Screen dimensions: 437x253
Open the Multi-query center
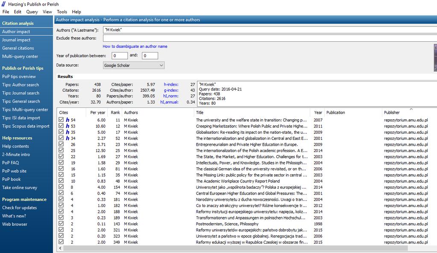pos(20,57)
